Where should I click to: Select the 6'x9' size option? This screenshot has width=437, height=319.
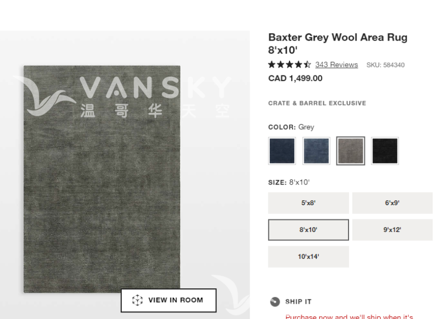pos(392,203)
